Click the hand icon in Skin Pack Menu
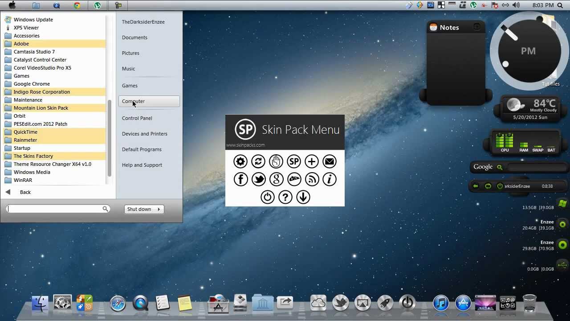Screen dimensions: 570x321 (x=276, y=161)
